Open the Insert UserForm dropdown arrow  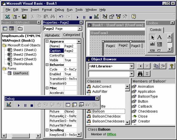coord(19,17)
